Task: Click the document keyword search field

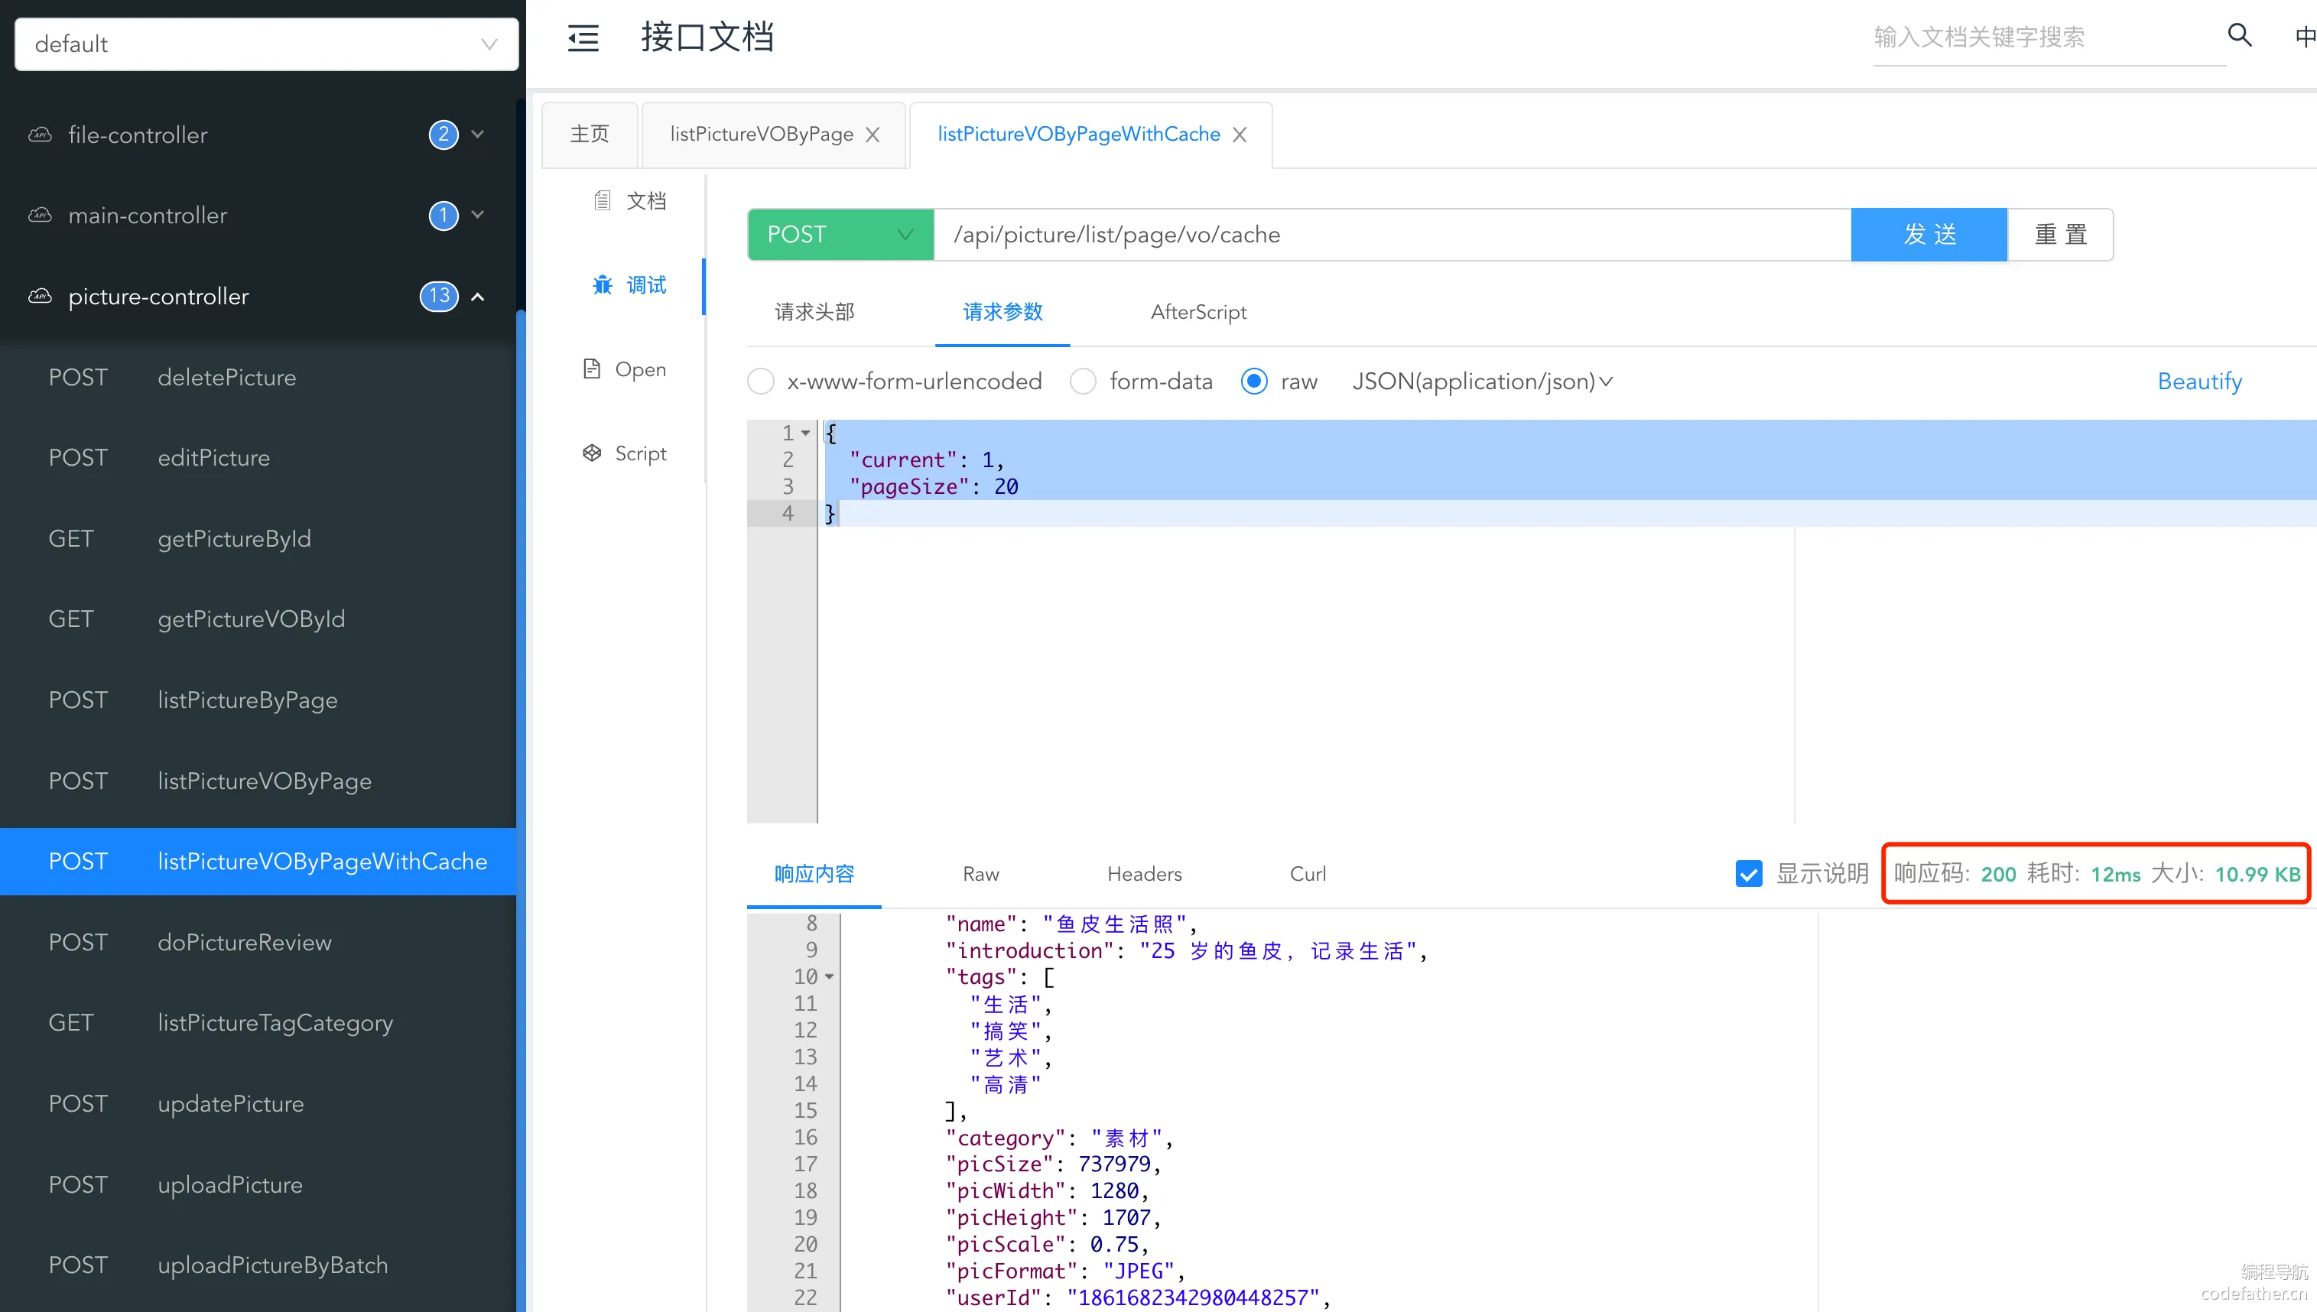Action: 2049,37
